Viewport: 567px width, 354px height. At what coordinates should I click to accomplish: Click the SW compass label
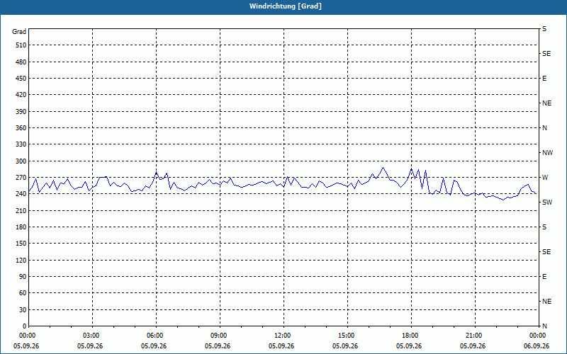[x=547, y=202]
